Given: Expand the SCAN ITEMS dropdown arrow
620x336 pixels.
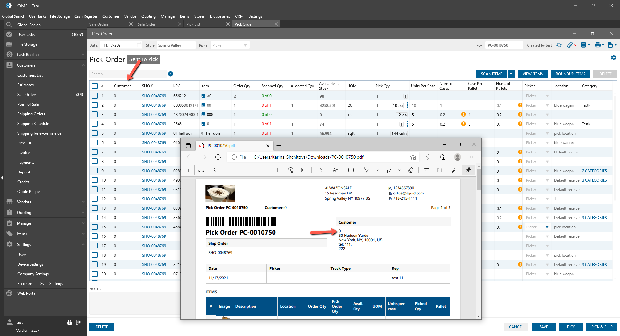Looking at the screenshot, I should tap(511, 74).
